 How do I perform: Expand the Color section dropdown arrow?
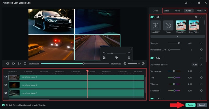coord(163,58)
